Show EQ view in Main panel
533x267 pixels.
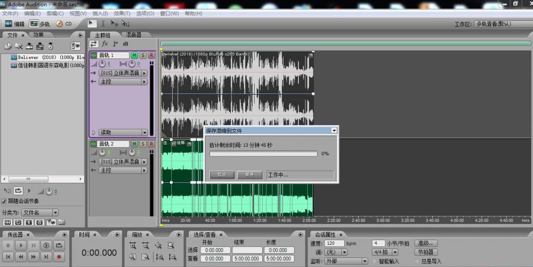[125, 44]
